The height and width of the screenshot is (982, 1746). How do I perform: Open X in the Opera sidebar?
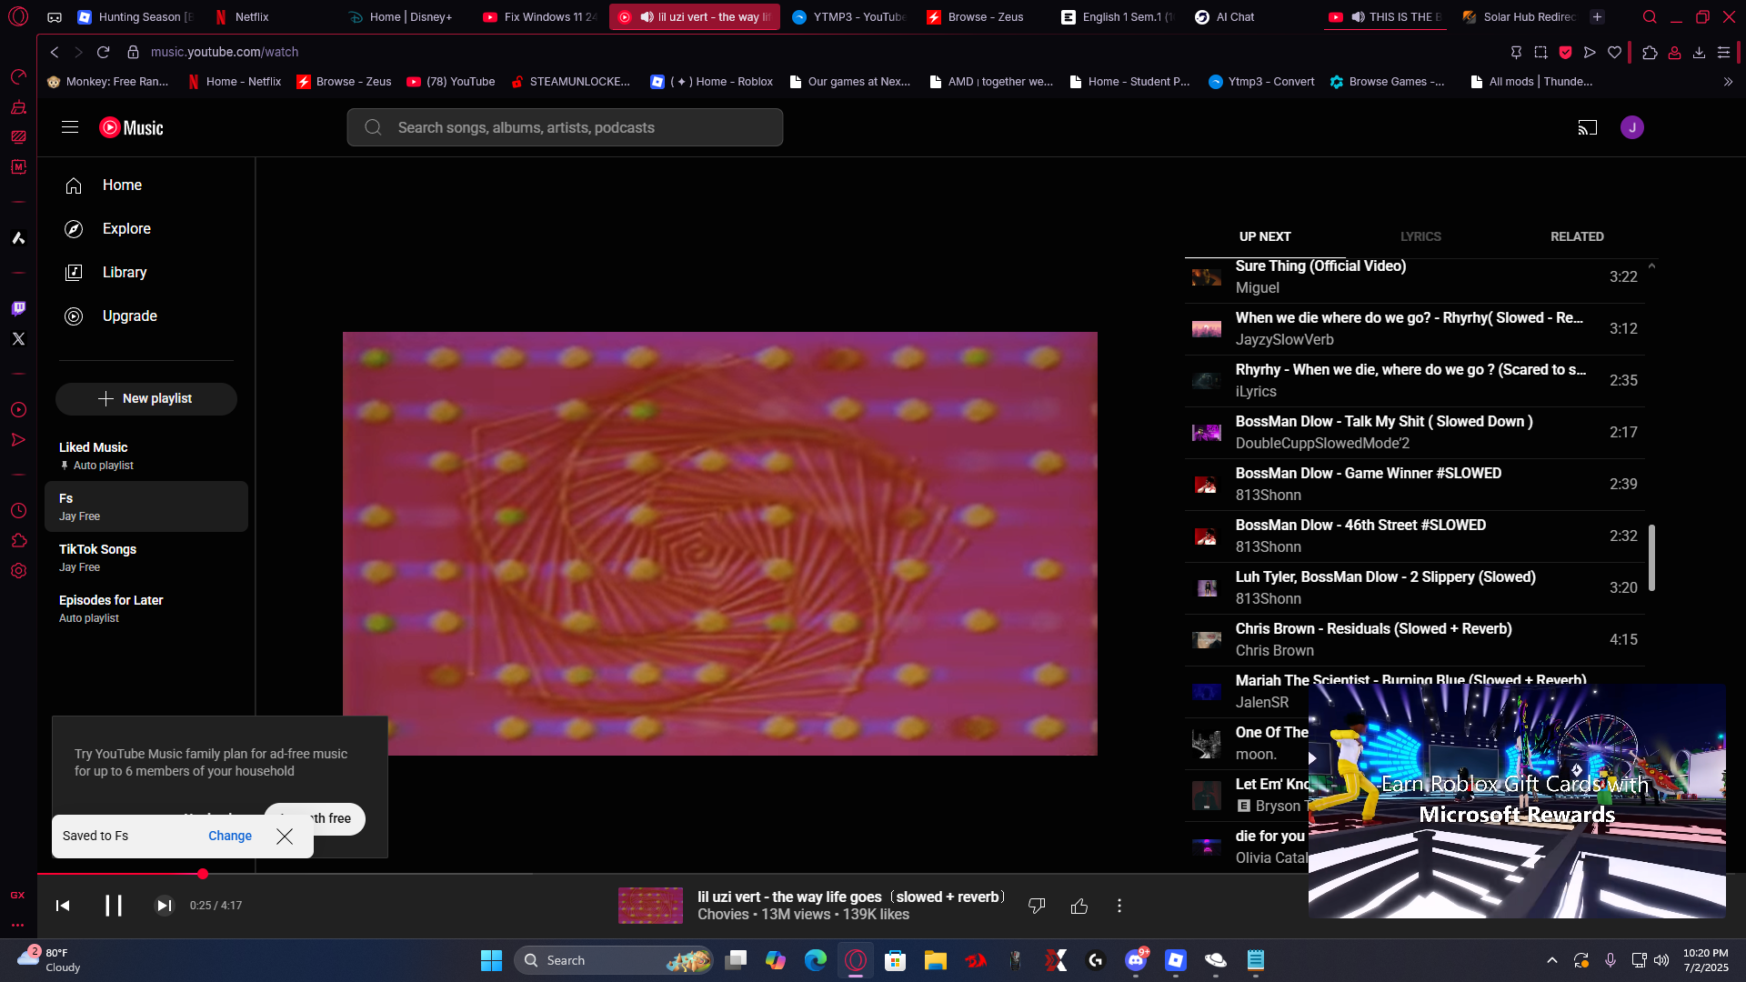[x=18, y=338]
